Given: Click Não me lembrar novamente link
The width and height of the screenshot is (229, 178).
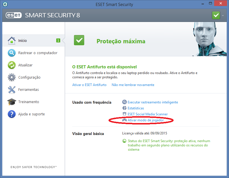Looking at the screenshot, I should tap(133, 85).
